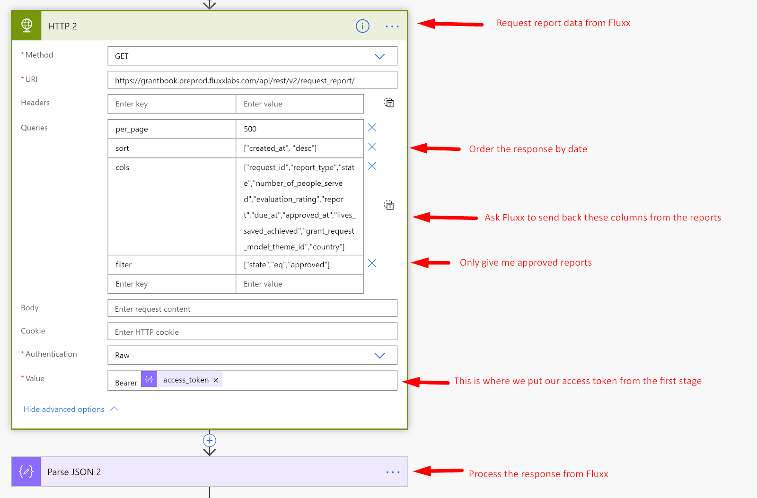Open the HTTP 2 info icon
The width and height of the screenshot is (757, 498).
362,26
